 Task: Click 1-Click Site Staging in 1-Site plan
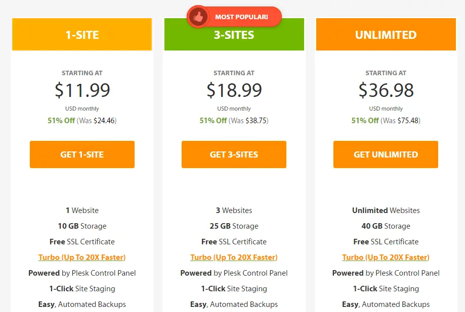[82, 289]
